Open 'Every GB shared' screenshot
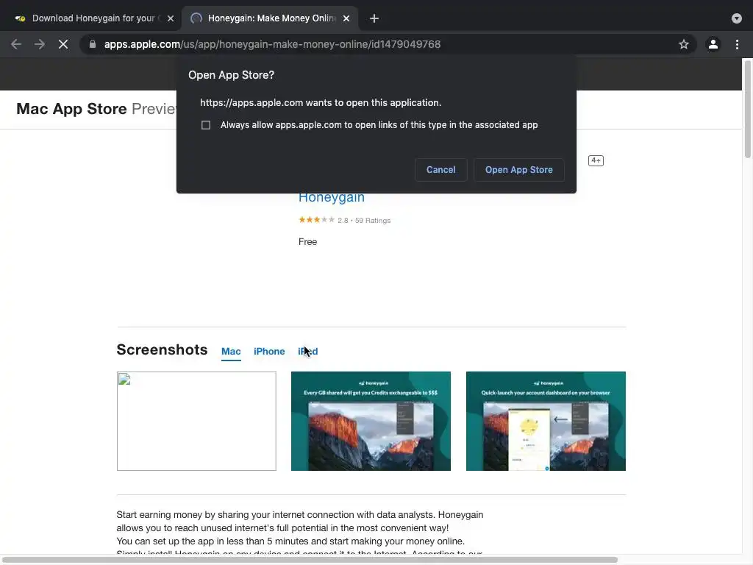This screenshot has width=753, height=565. pyautogui.click(x=371, y=421)
